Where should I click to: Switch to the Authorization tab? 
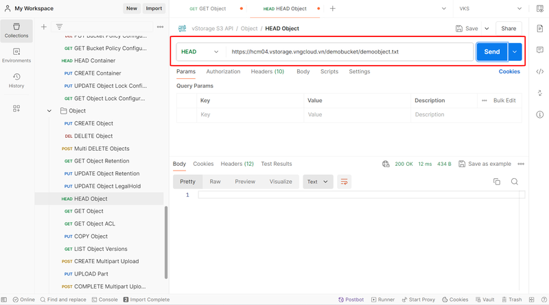(223, 71)
